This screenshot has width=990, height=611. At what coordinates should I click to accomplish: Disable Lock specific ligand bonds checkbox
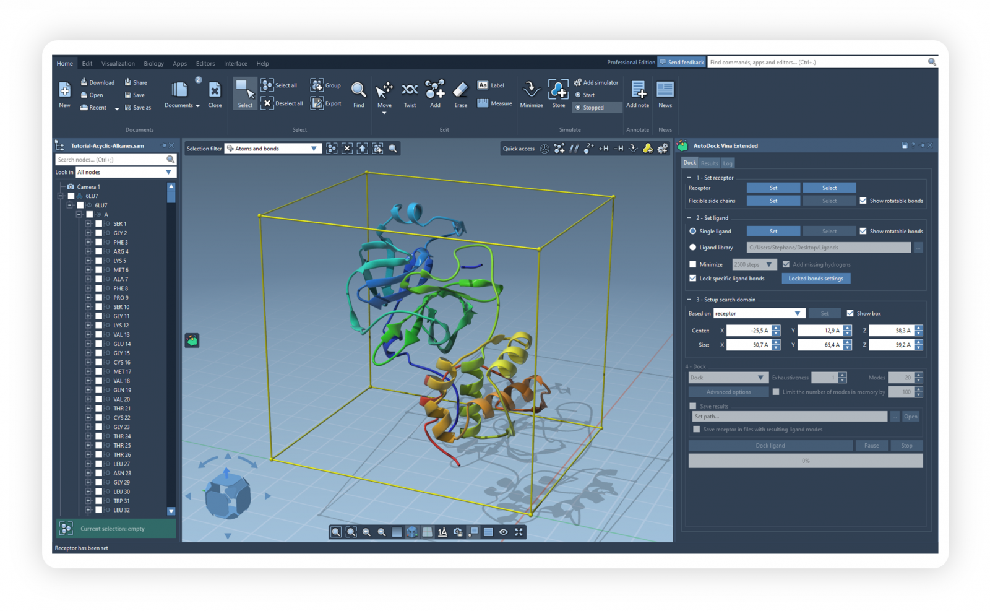693,279
